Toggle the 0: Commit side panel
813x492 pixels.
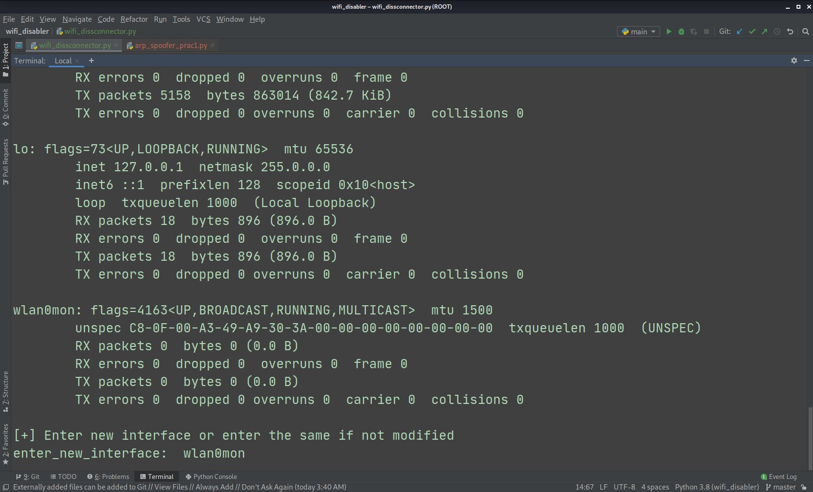[x=5, y=107]
